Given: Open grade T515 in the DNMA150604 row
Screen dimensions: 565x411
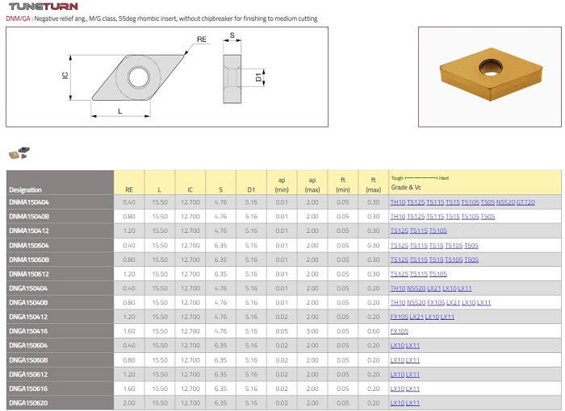Looking at the screenshot, I should pyautogui.click(x=437, y=246).
